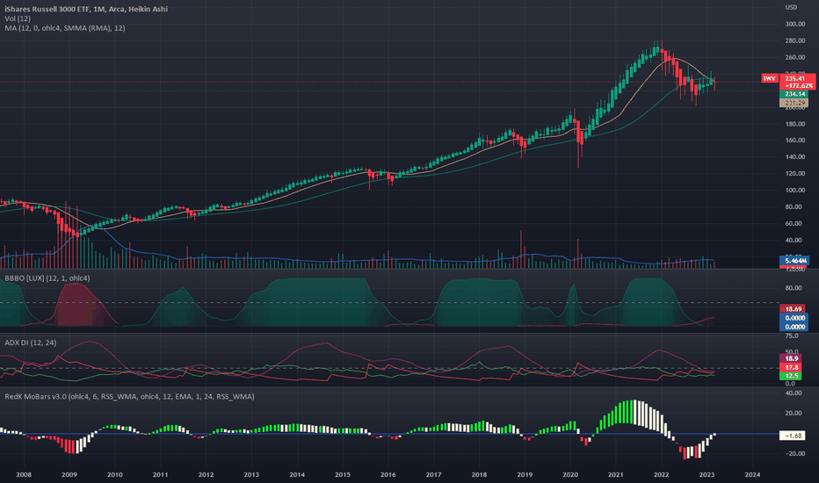Select the Vol (12) indicator legend
The height and width of the screenshot is (483, 819).
(x=18, y=18)
